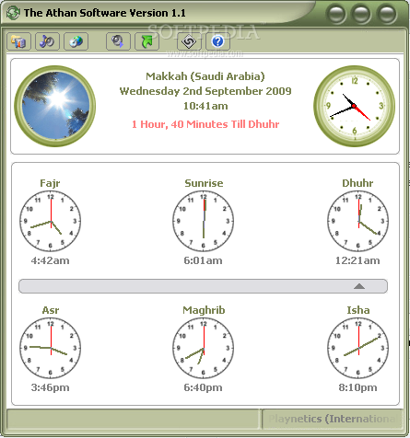The width and height of the screenshot is (410, 438).
Task: Click the "4:42am" Fajr time
Action: click(50, 260)
